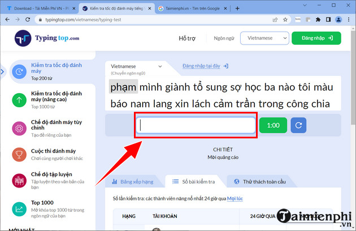Bookmark the page with the star icon

pyautogui.click(x=285, y=20)
